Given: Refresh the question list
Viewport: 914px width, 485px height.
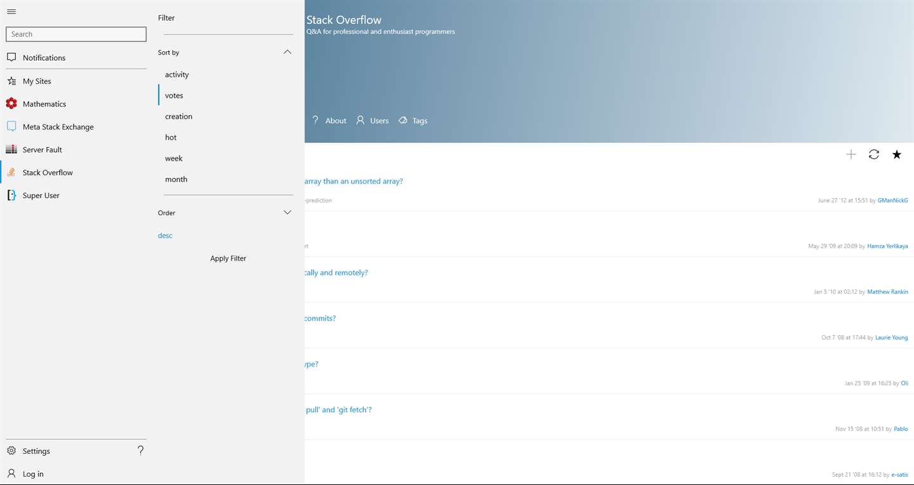Looking at the screenshot, I should tap(874, 154).
